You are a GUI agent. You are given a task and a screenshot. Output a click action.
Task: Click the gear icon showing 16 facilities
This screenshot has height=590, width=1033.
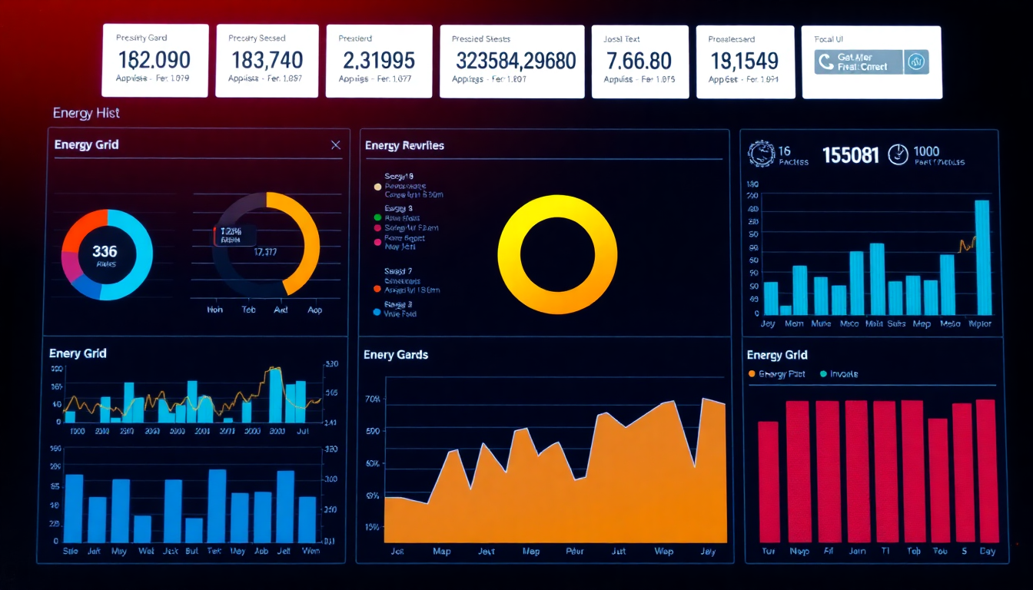760,154
